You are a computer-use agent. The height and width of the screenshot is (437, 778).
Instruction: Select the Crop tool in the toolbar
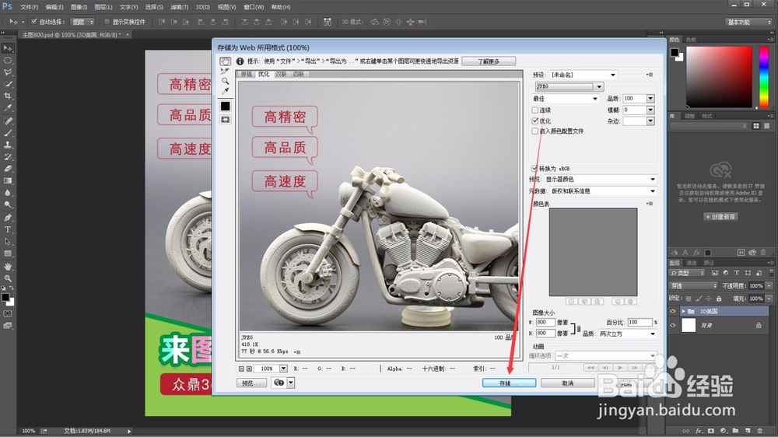click(8, 96)
